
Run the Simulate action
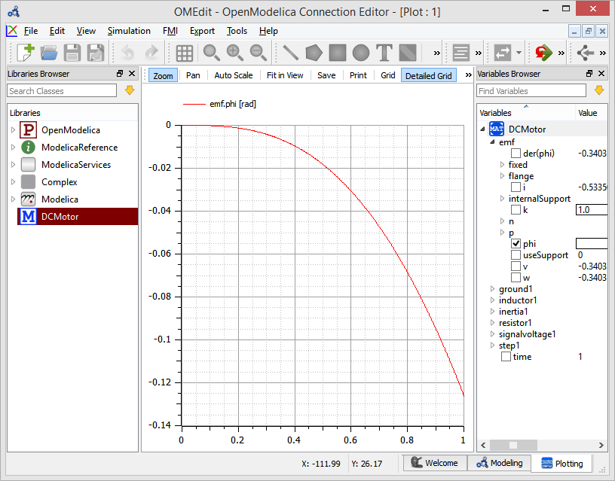click(x=542, y=53)
